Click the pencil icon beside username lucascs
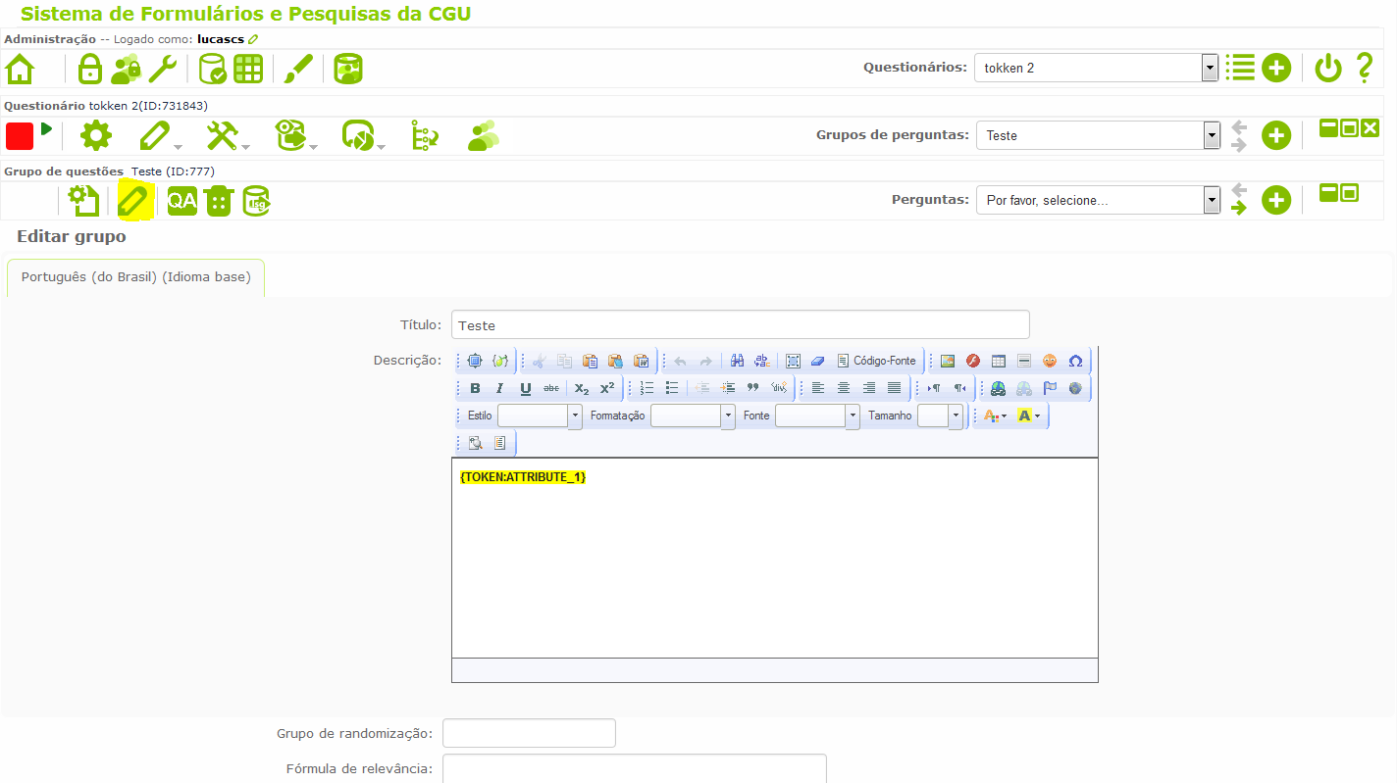The image size is (1397, 783). (x=253, y=39)
